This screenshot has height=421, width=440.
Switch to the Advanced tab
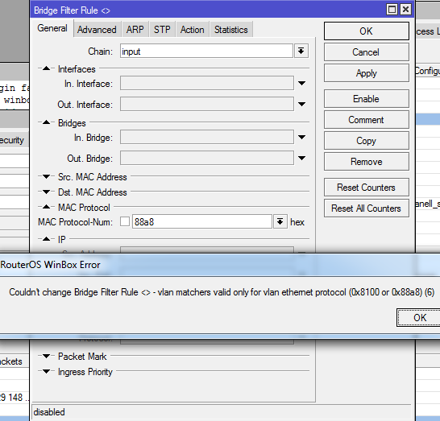coord(97,30)
